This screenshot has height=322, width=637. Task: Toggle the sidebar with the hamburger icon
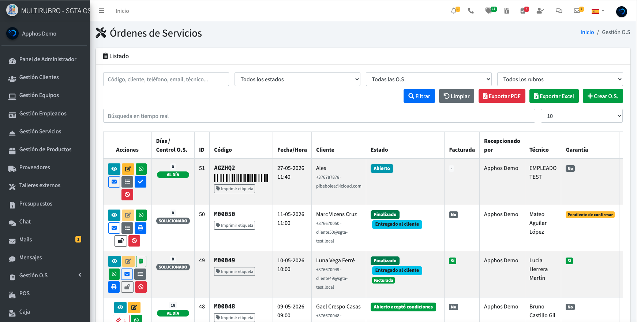point(101,11)
